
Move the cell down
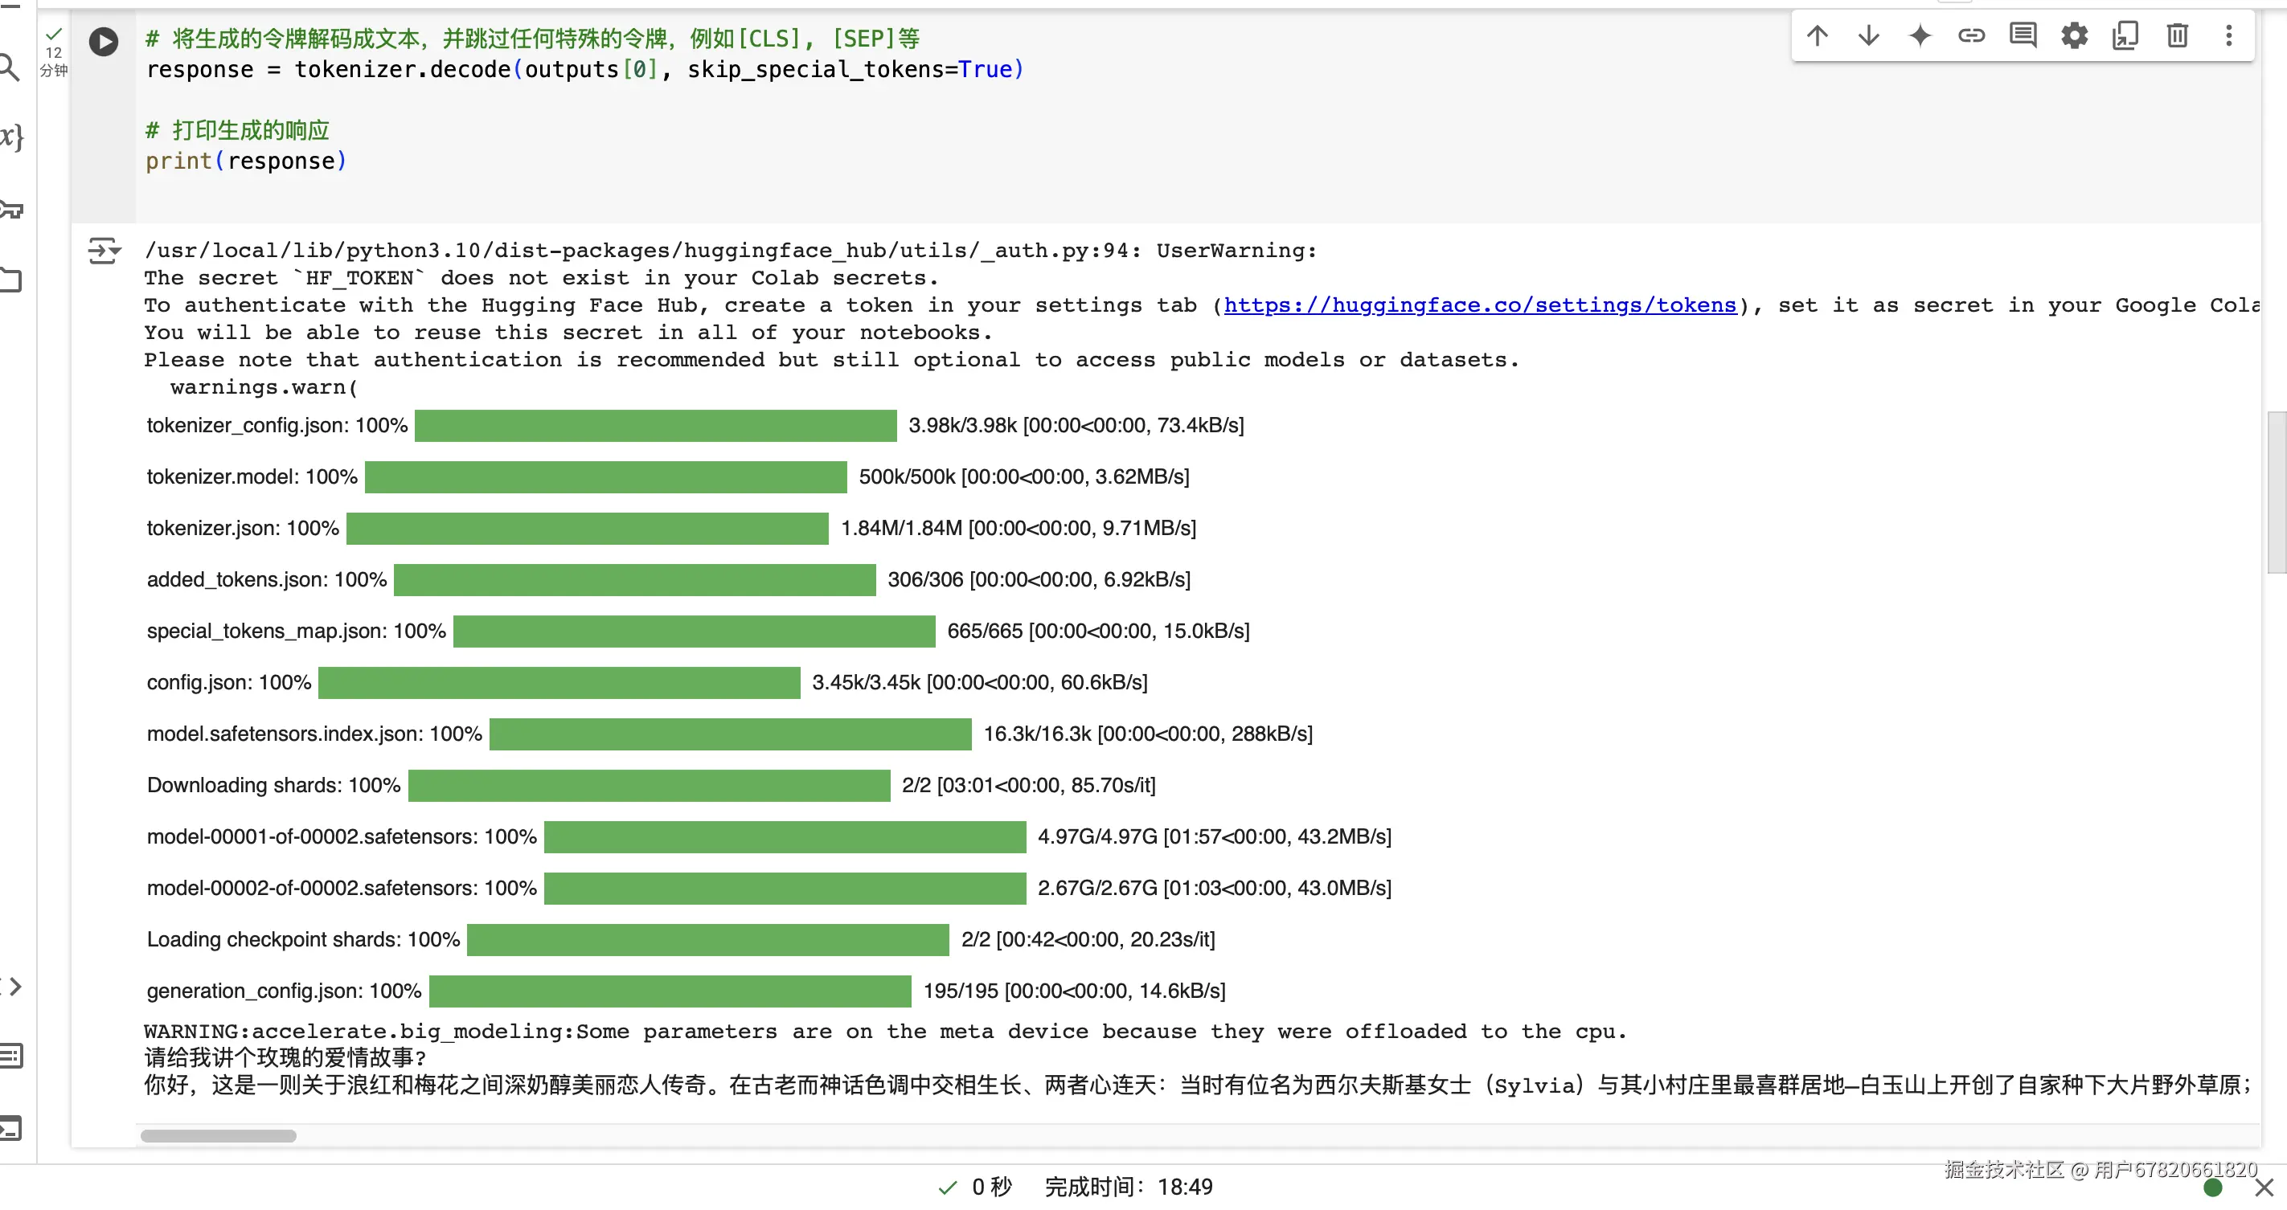1869,35
